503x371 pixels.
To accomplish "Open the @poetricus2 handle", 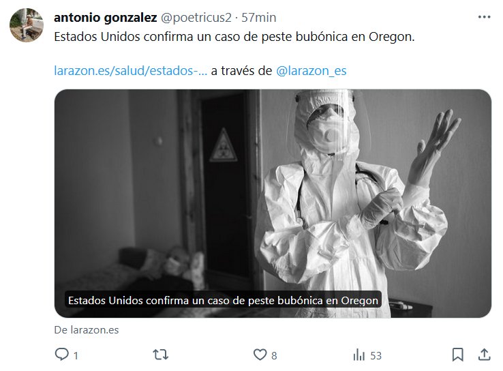I will (x=196, y=18).
